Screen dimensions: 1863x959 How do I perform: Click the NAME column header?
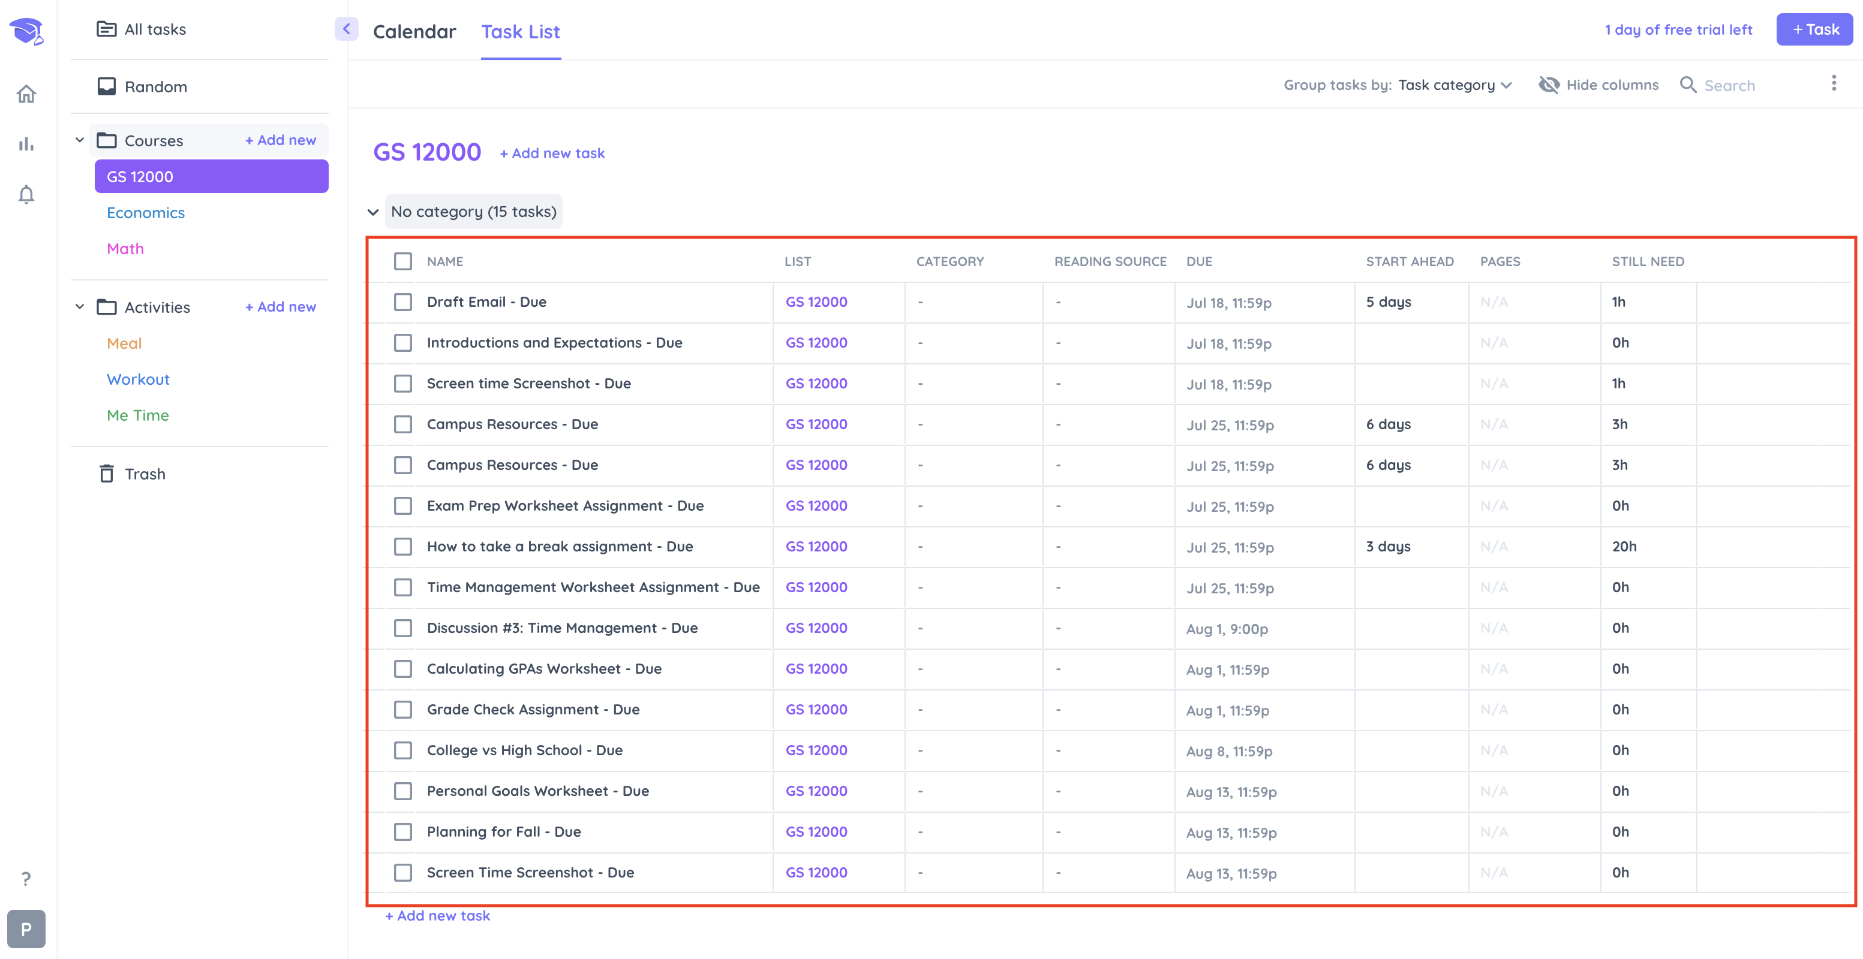coord(445,261)
